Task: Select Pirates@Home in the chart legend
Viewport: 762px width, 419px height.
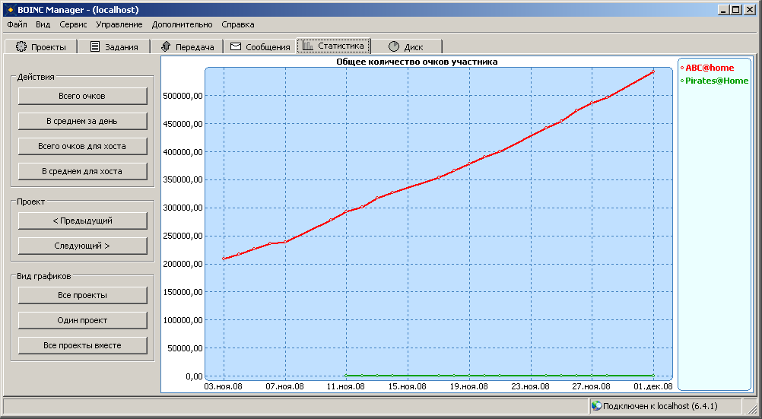Action: (x=716, y=81)
